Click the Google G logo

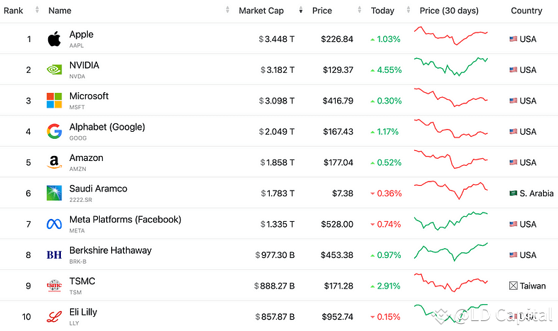click(54, 131)
